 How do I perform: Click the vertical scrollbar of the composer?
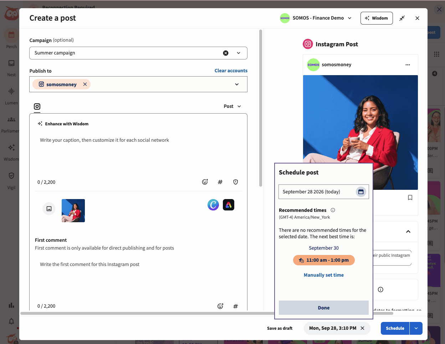point(261,108)
